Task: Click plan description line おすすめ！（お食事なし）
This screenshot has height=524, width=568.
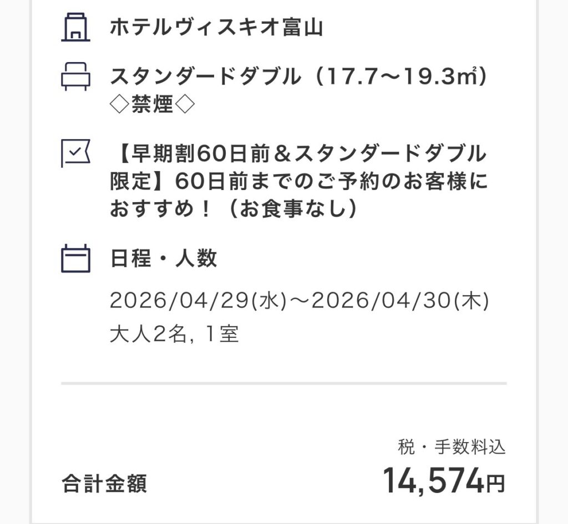Action: pyautogui.click(x=234, y=209)
